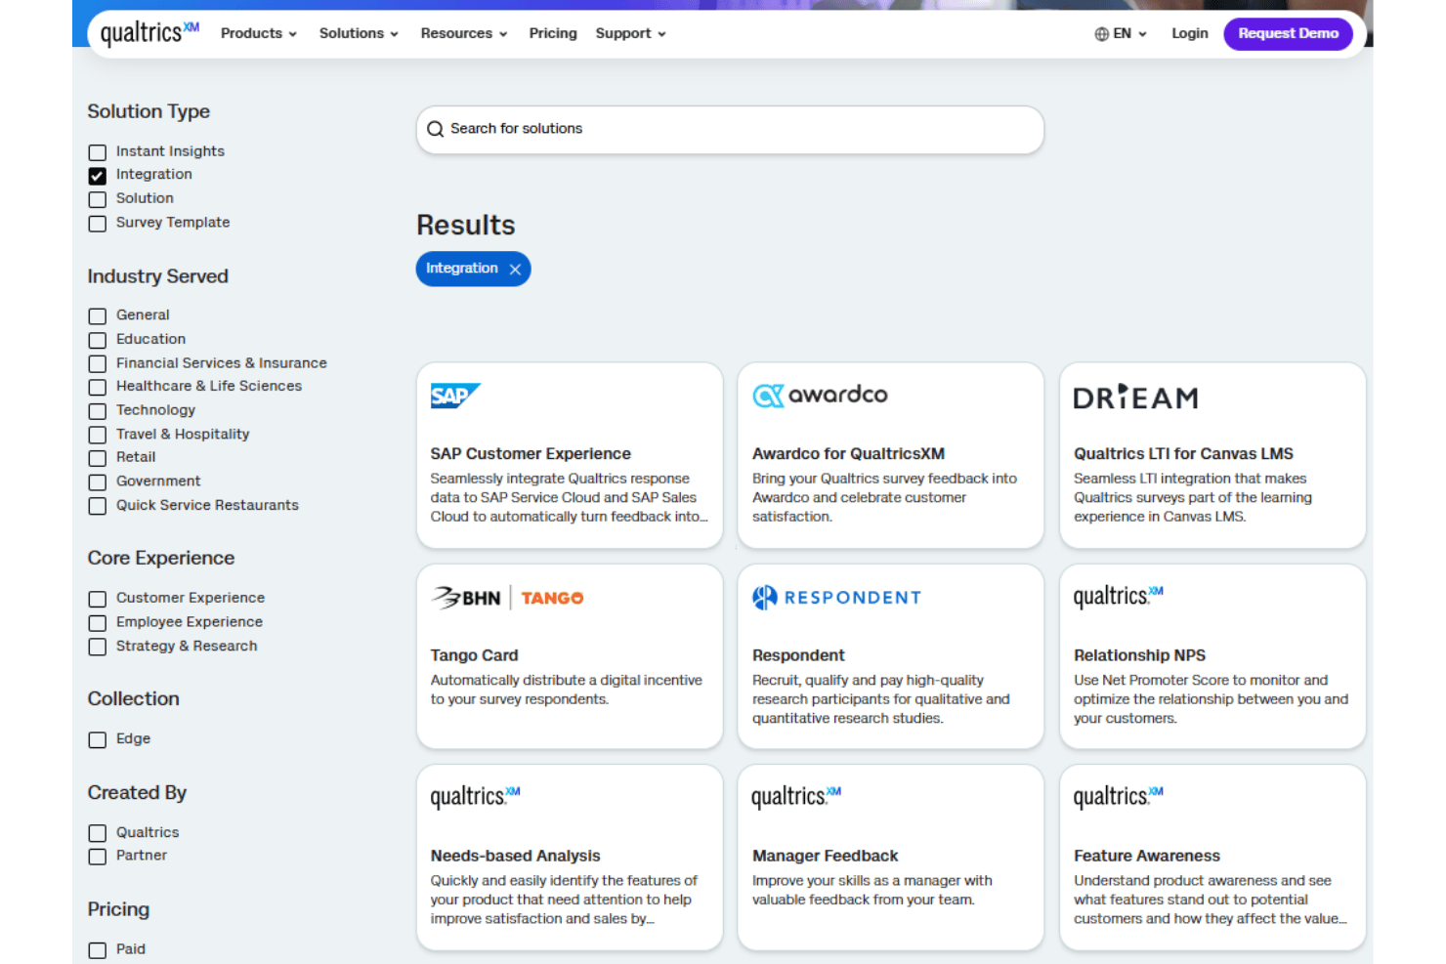Image resolution: width=1446 pixels, height=964 pixels.
Task: Open the Relationship NPS title
Action: click(1139, 655)
